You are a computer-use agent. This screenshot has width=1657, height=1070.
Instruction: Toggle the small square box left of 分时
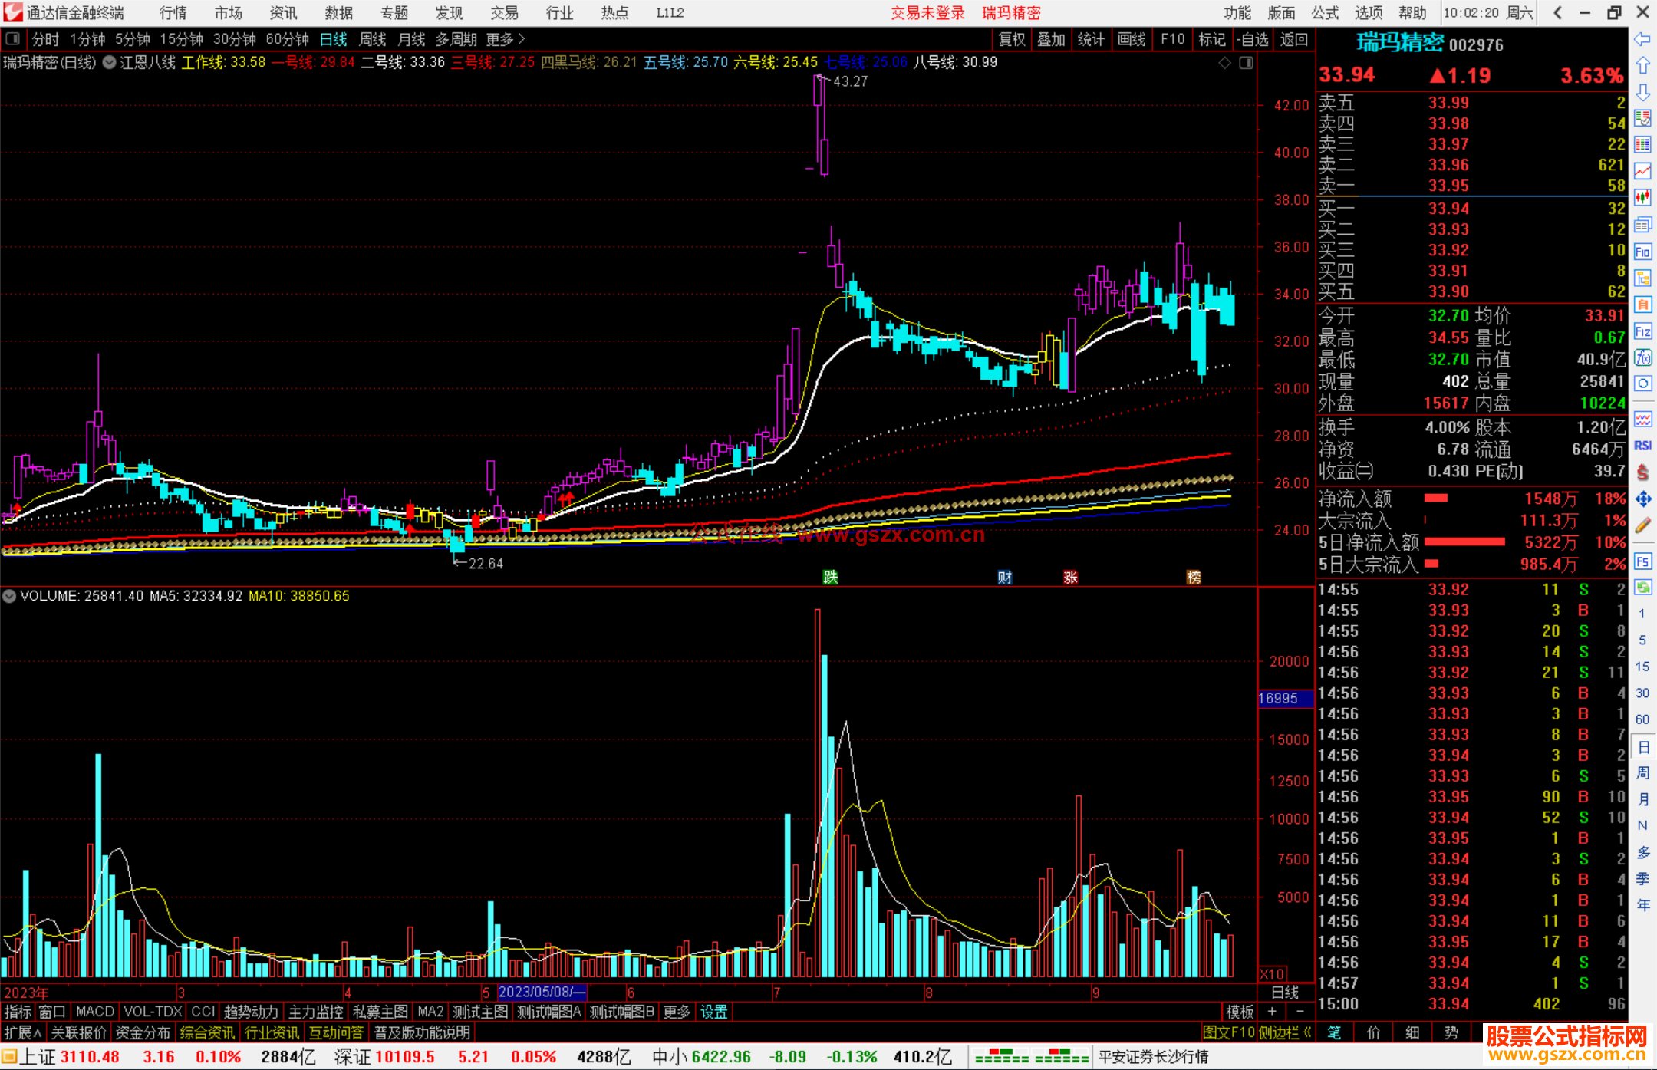pos(13,39)
